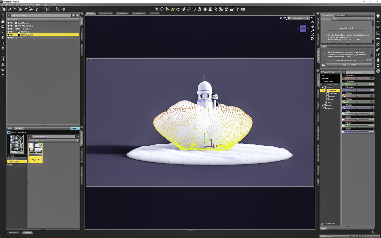Click the help question mark icon

[x=378, y=26]
